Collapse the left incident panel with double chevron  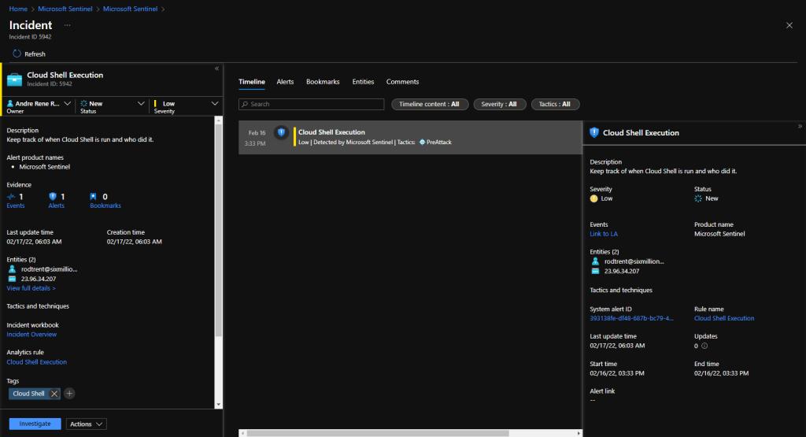[217, 69]
